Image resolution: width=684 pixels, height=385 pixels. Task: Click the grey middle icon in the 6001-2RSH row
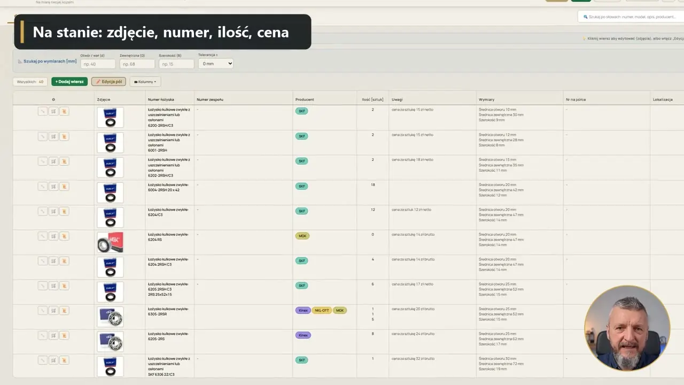point(53,136)
